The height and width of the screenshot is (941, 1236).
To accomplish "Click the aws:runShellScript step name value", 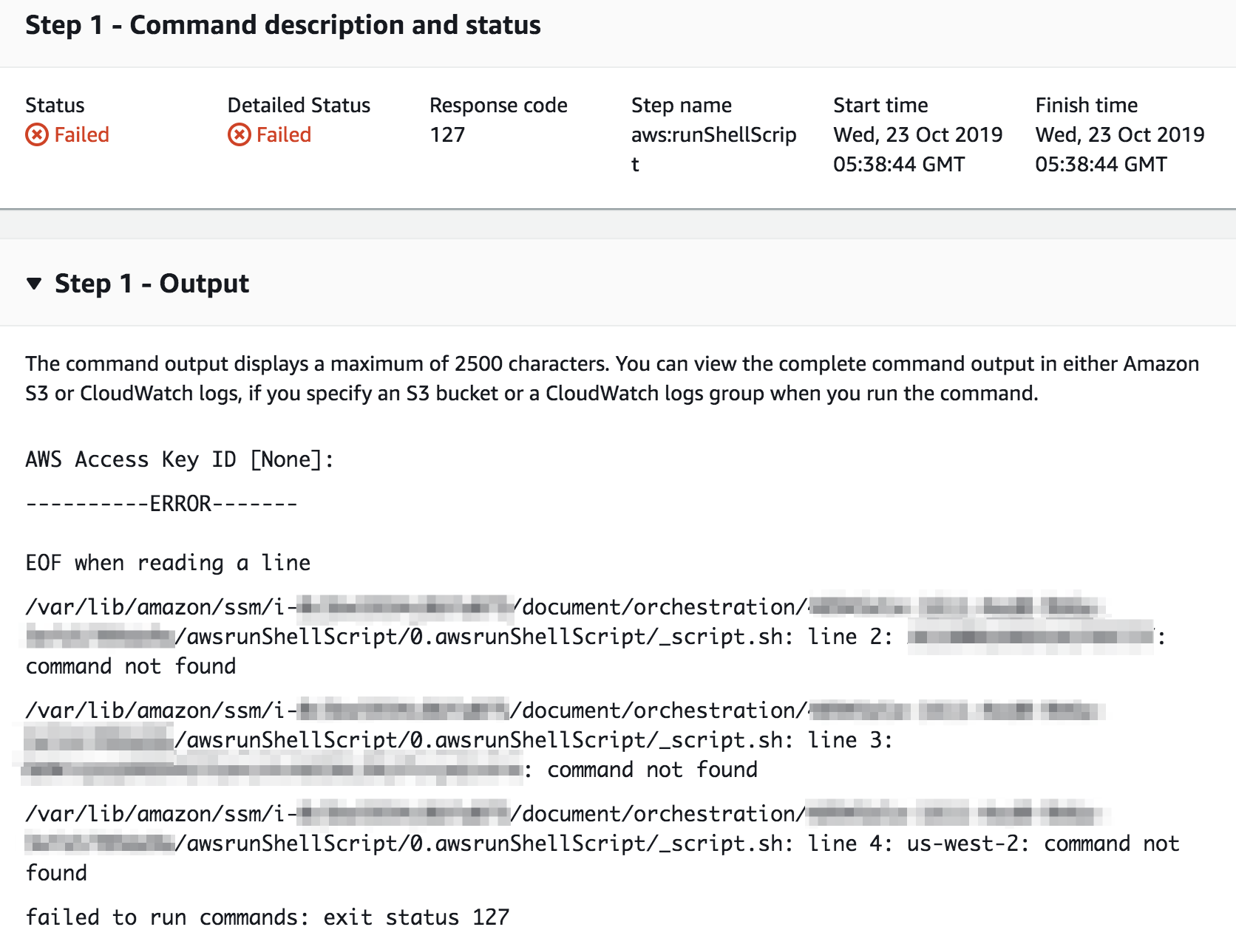I will 713,149.
